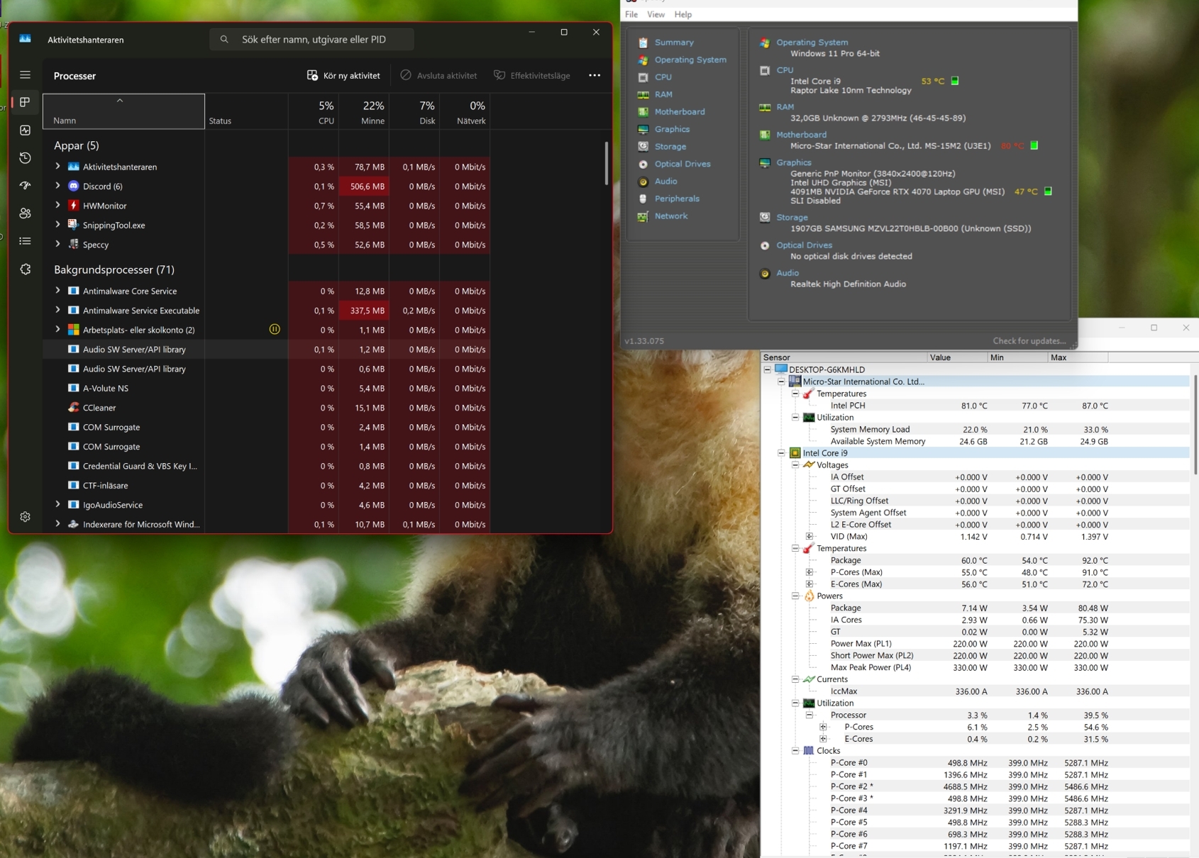1199x858 pixels.
Task: Open Task Manager hamburger navigation menu
Action: [25, 74]
